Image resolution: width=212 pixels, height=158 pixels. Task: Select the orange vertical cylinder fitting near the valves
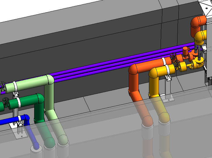(x=185, y=51)
